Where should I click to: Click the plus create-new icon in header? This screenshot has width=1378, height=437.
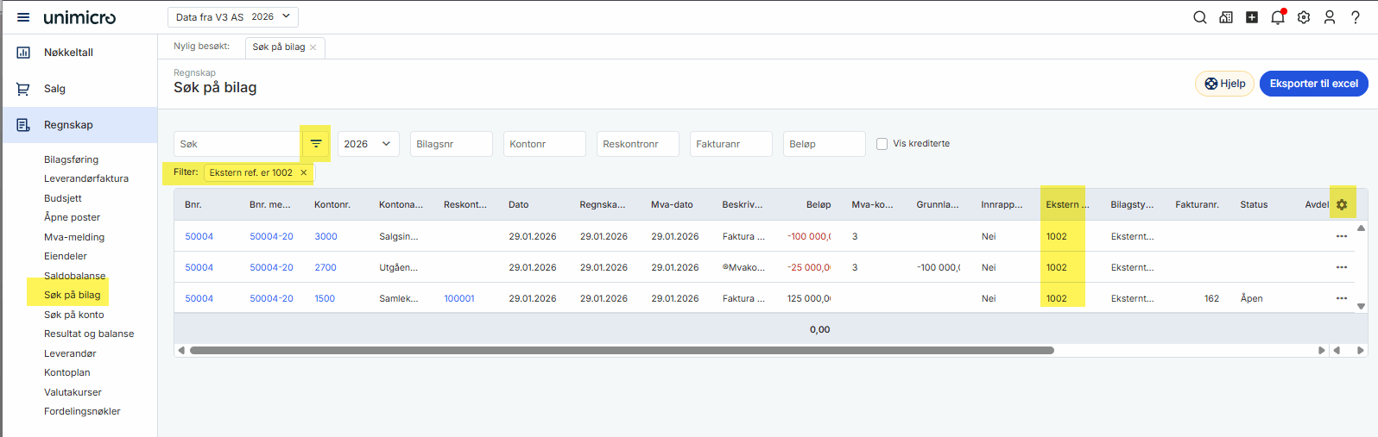pyautogui.click(x=1252, y=17)
